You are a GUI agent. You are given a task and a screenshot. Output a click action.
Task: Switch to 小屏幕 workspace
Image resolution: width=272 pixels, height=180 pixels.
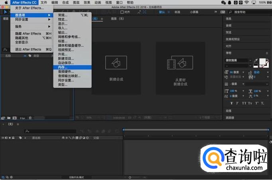pyautogui.click(x=194, y=12)
